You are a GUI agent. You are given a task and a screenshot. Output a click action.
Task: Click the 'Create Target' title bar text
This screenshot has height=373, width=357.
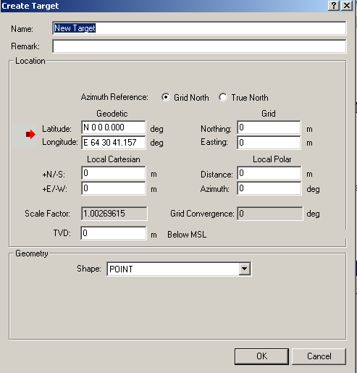click(30, 6)
